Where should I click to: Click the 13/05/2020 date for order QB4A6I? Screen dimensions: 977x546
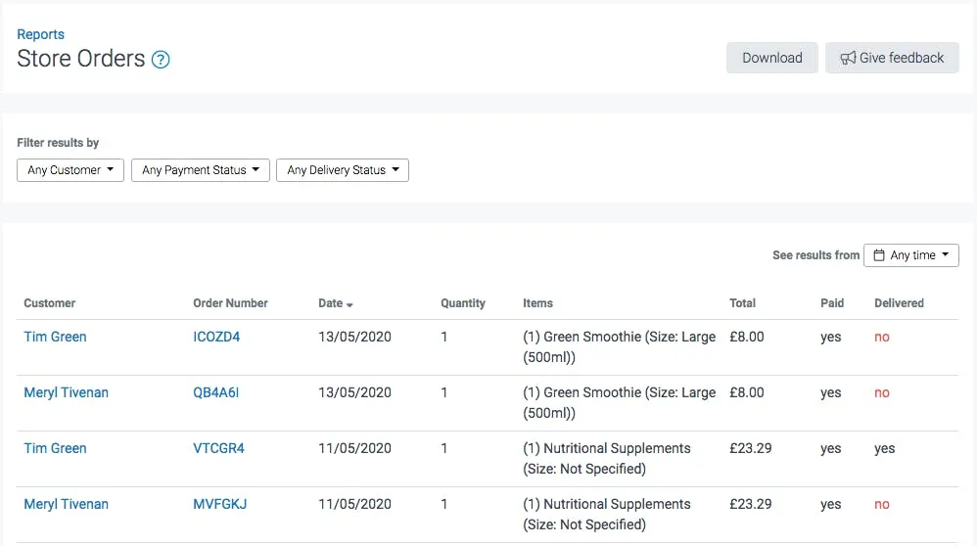click(x=354, y=392)
